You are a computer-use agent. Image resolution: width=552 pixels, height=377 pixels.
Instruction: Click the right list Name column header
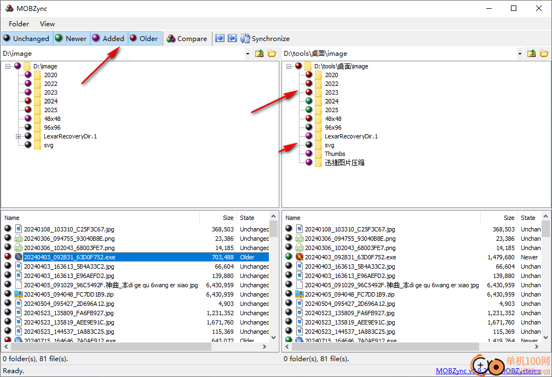pyautogui.click(x=382, y=218)
